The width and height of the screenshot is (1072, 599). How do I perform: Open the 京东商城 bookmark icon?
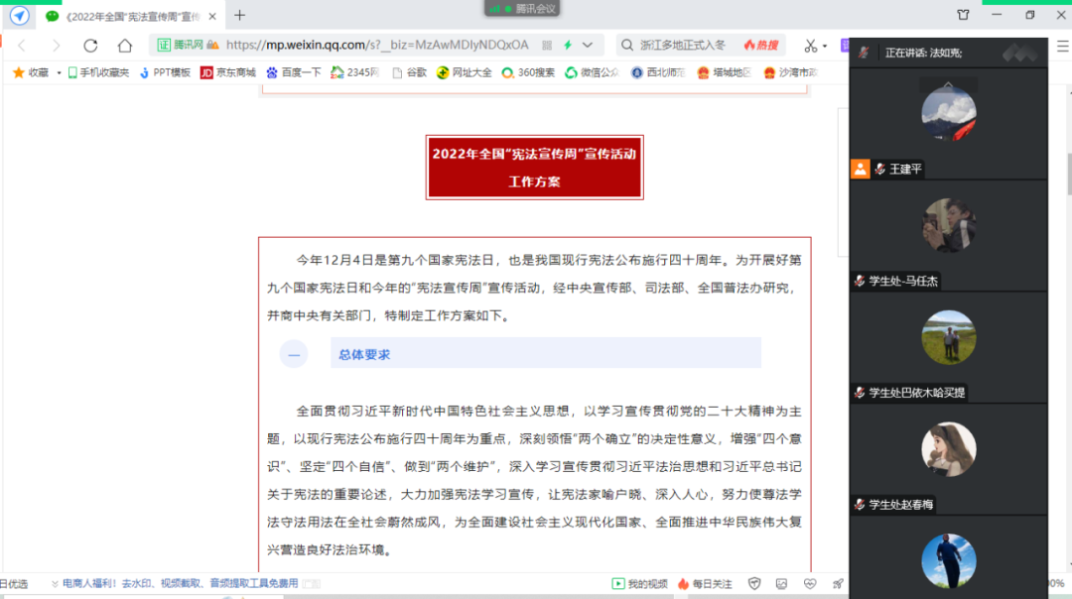(x=204, y=72)
